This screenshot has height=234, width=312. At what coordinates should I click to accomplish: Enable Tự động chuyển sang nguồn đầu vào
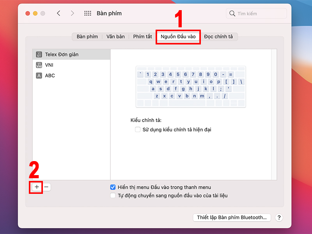113,195
